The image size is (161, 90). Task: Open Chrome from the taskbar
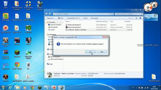point(32,88)
